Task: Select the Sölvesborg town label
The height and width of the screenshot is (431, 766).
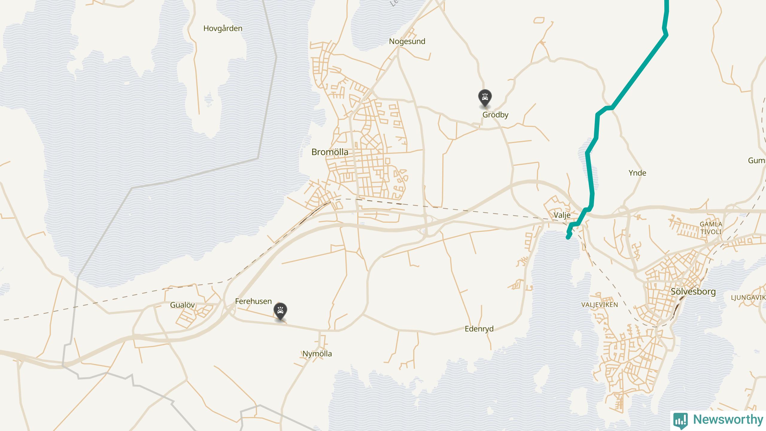Action: pos(693,292)
